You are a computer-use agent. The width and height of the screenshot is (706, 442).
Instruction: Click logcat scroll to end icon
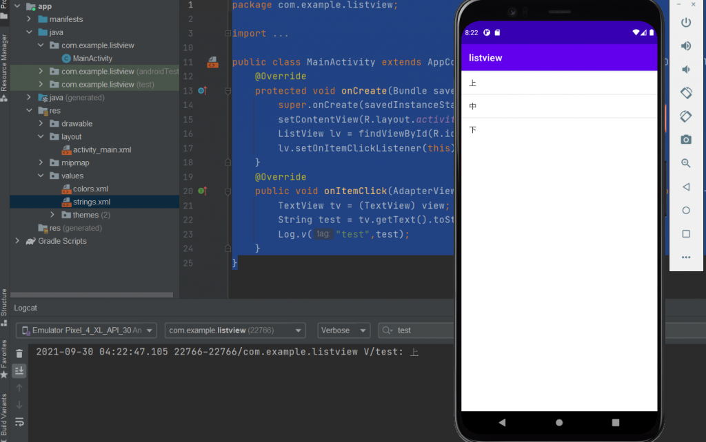click(19, 370)
